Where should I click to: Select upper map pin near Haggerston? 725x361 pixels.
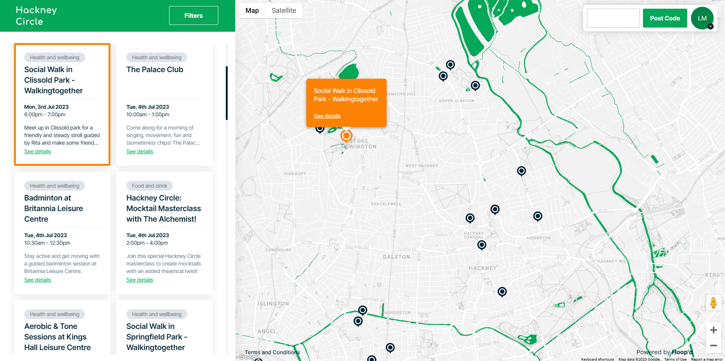(x=363, y=311)
